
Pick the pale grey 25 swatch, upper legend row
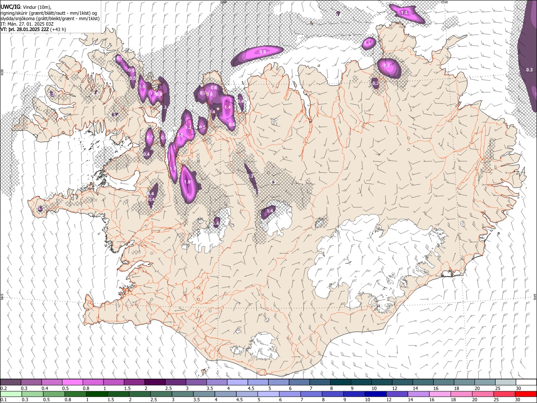tap(505, 382)
